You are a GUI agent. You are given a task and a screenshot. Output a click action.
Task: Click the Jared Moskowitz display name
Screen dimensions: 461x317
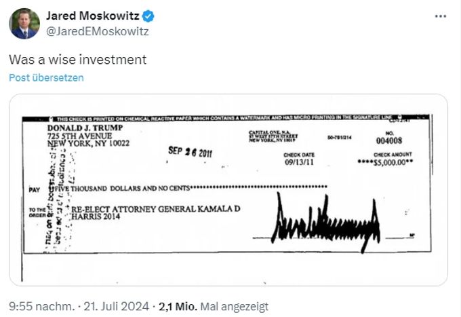pyautogui.click(x=93, y=16)
